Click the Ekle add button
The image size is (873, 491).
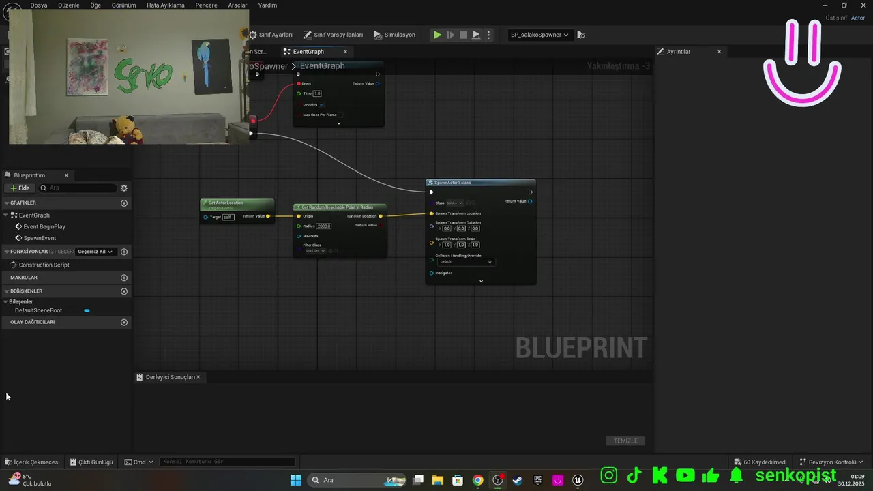point(20,188)
